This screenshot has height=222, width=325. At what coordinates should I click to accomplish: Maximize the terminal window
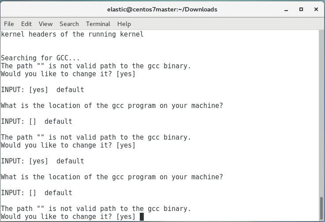tap(301, 9)
